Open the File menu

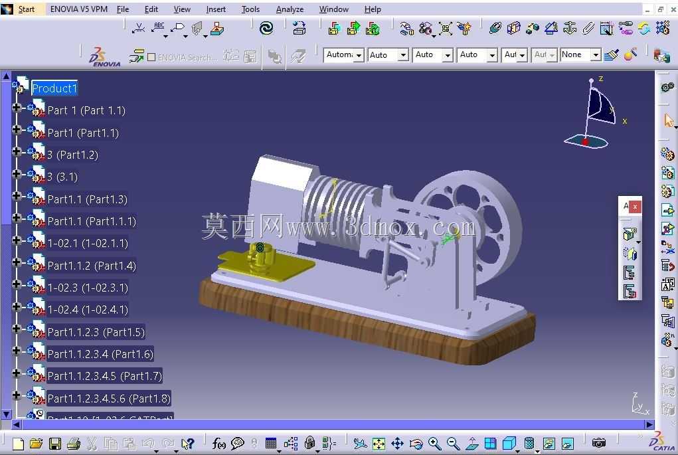(123, 9)
